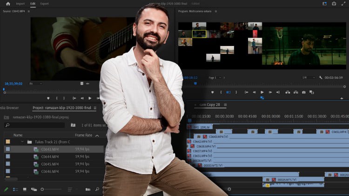
Task: Add marker in Program monitor
Action: 213,92
